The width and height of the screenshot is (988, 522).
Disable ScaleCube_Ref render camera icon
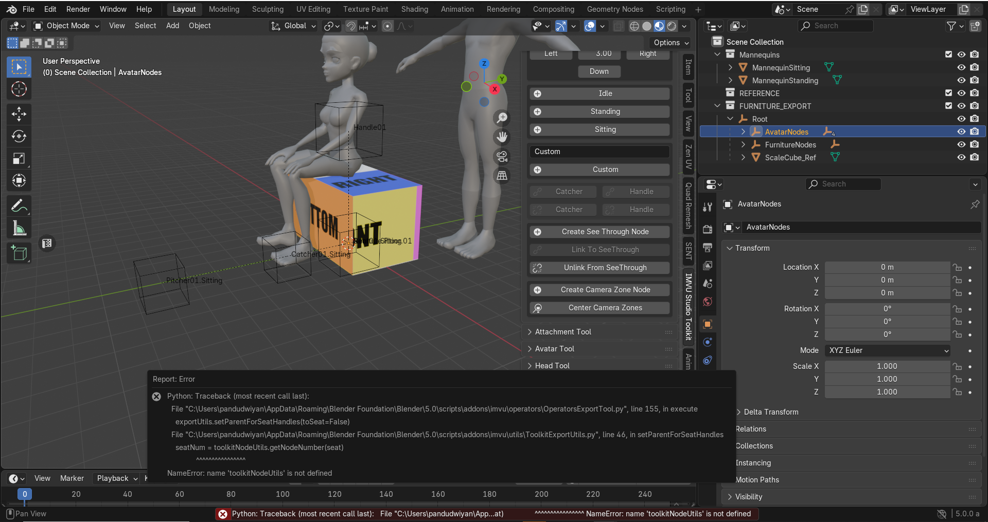point(975,158)
